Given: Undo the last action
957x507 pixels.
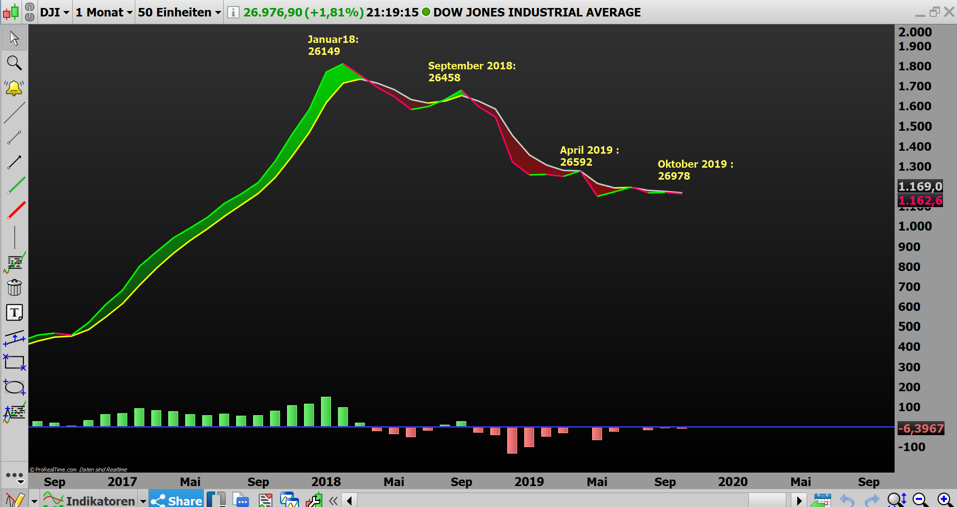Looking at the screenshot, I should (x=847, y=500).
